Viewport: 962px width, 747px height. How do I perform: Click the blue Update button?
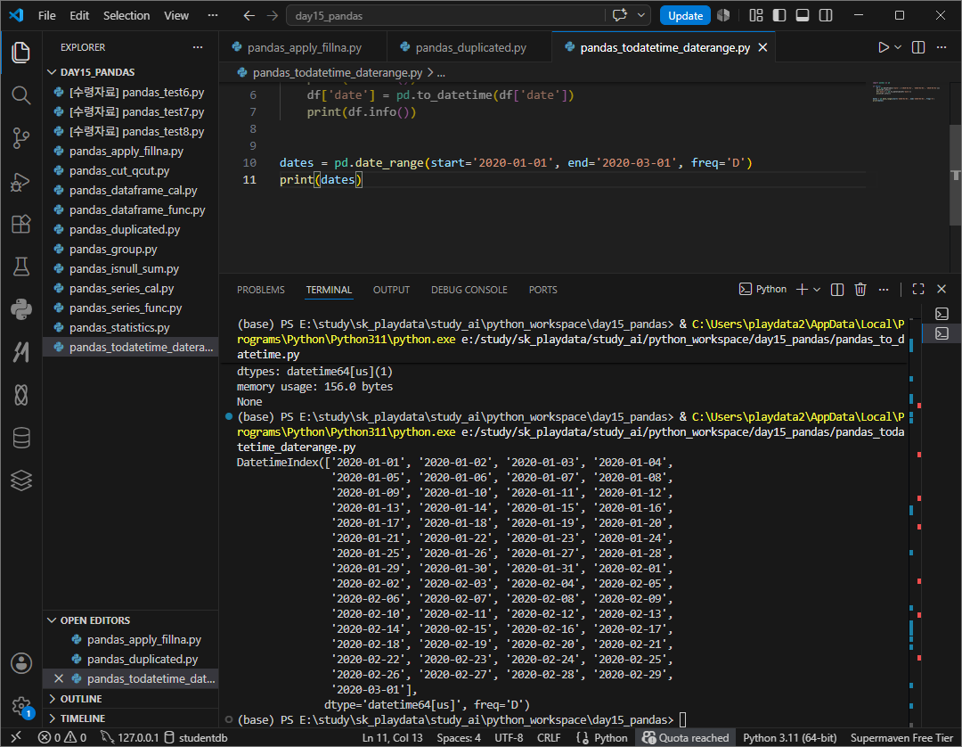click(x=685, y=15)
